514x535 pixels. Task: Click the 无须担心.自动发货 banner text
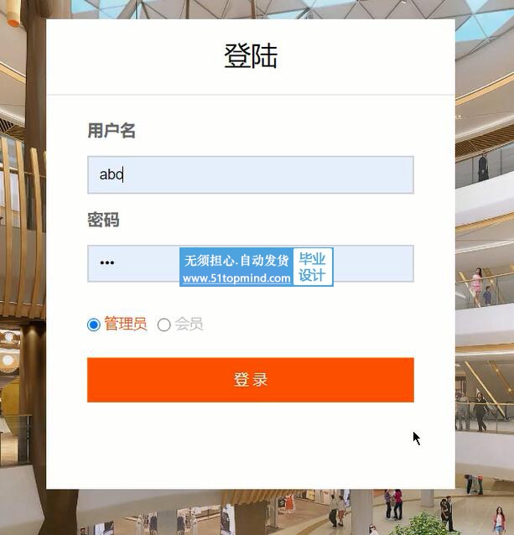pos(236,260)
